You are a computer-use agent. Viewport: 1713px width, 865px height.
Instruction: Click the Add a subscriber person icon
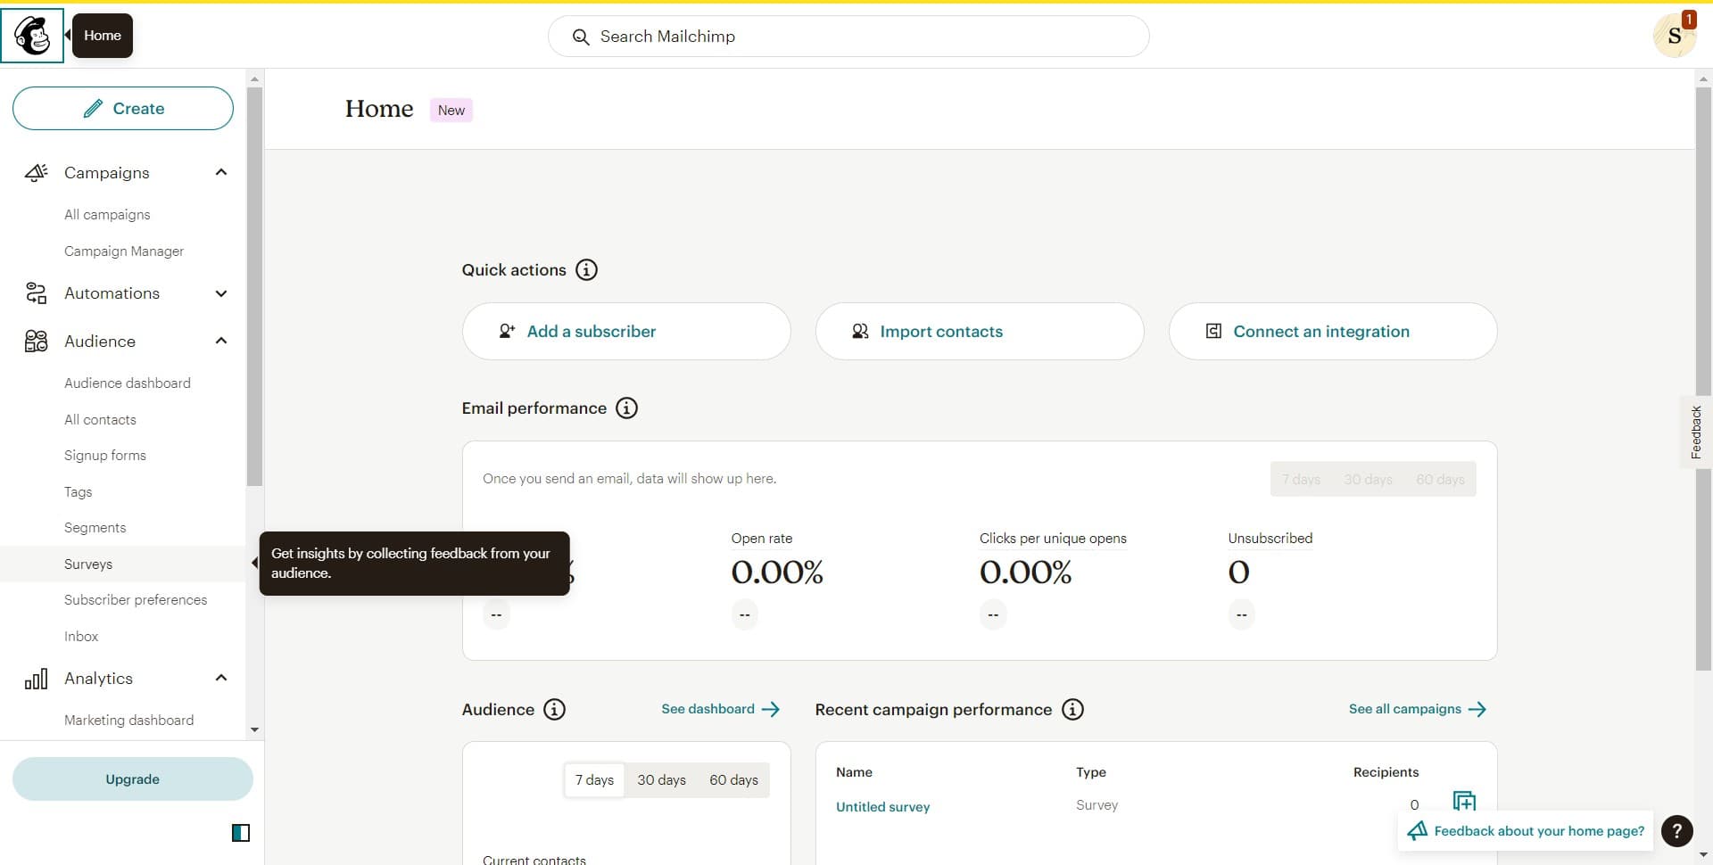pos(507,331)
